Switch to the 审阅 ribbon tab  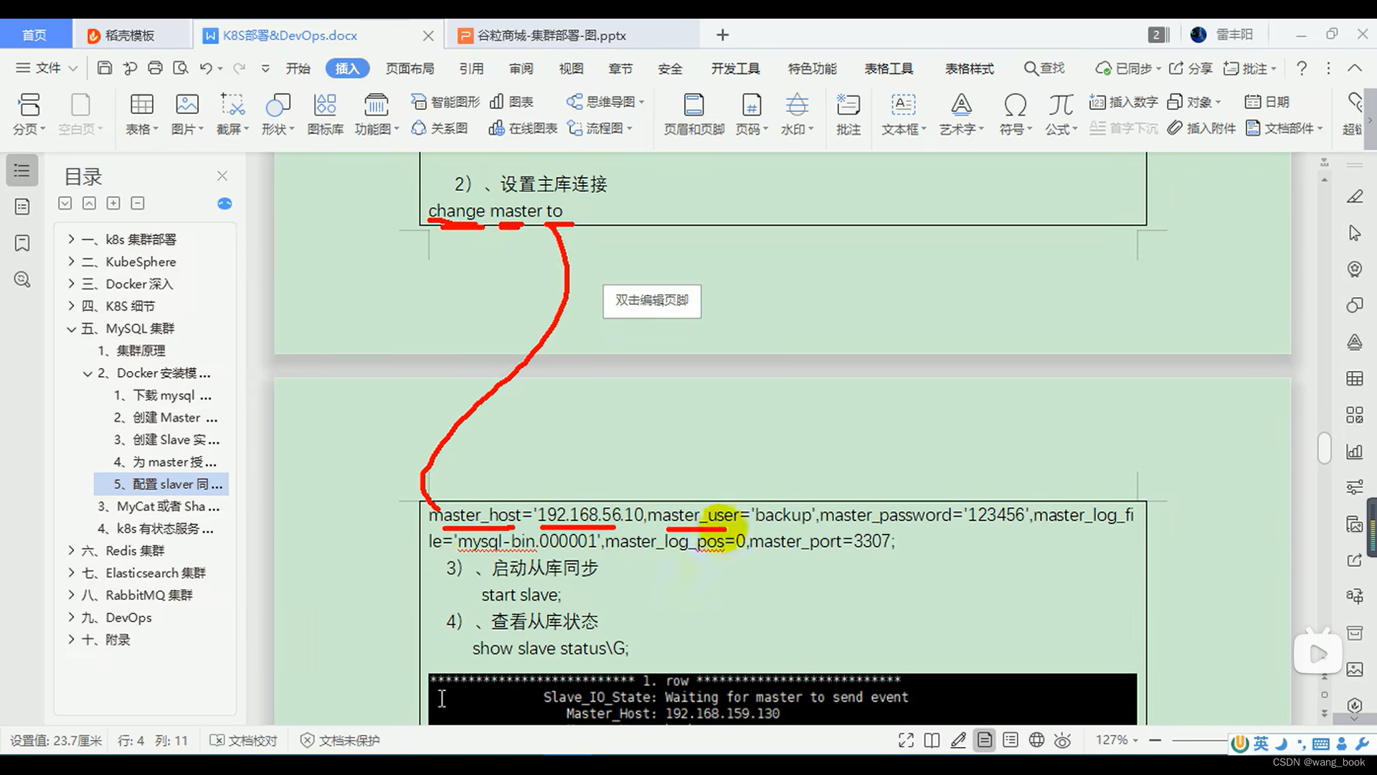click(x=521, y=68)
